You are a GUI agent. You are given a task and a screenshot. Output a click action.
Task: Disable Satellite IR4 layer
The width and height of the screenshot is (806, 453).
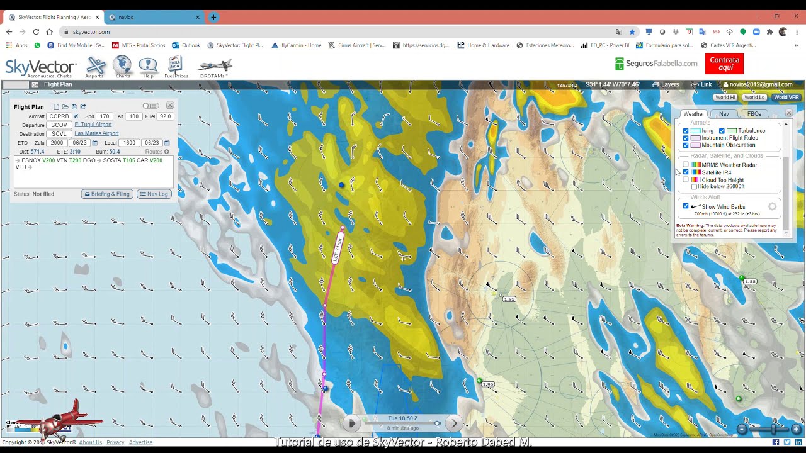pos(686,172)
